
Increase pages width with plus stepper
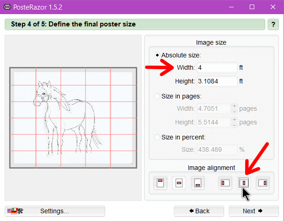234,106
